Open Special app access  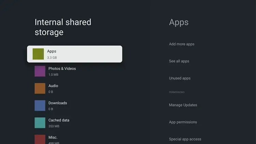click(185, 139)
